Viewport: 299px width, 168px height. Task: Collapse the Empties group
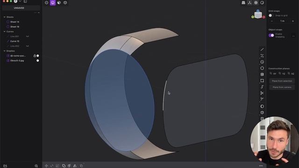(x=4, y=51)
